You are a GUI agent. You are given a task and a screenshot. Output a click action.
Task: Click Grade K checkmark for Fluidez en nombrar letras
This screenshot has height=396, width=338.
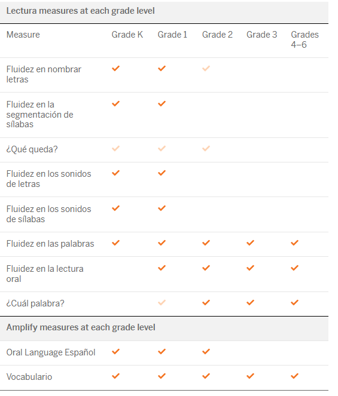[116, 69]
